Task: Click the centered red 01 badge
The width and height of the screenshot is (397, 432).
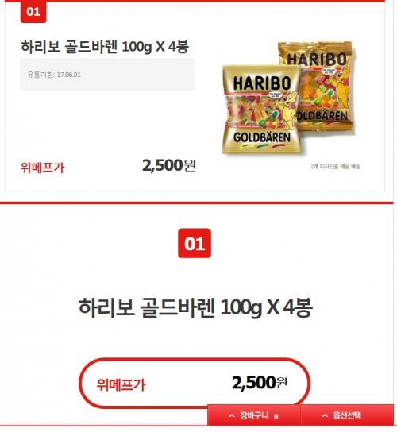Action: (195, 243)
